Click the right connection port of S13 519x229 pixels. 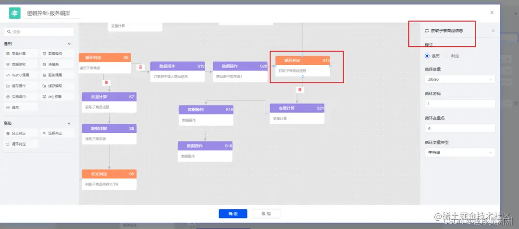[x=330, y=66]
